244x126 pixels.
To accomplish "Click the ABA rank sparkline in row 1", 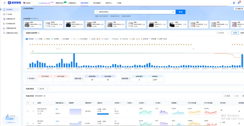I will pyautogui.click(x=145, y=112).
